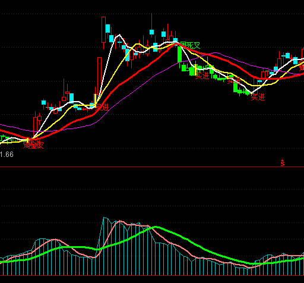Click the hollow red candle at the lowest trough
This screenshot has width=304, height=283.
(255, 86)
